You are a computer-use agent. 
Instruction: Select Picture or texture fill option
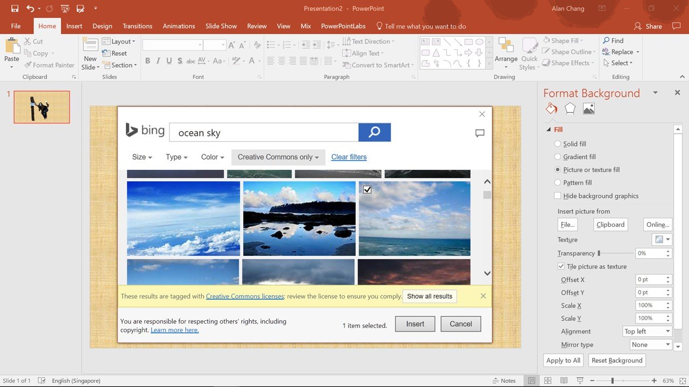point(558,170)
